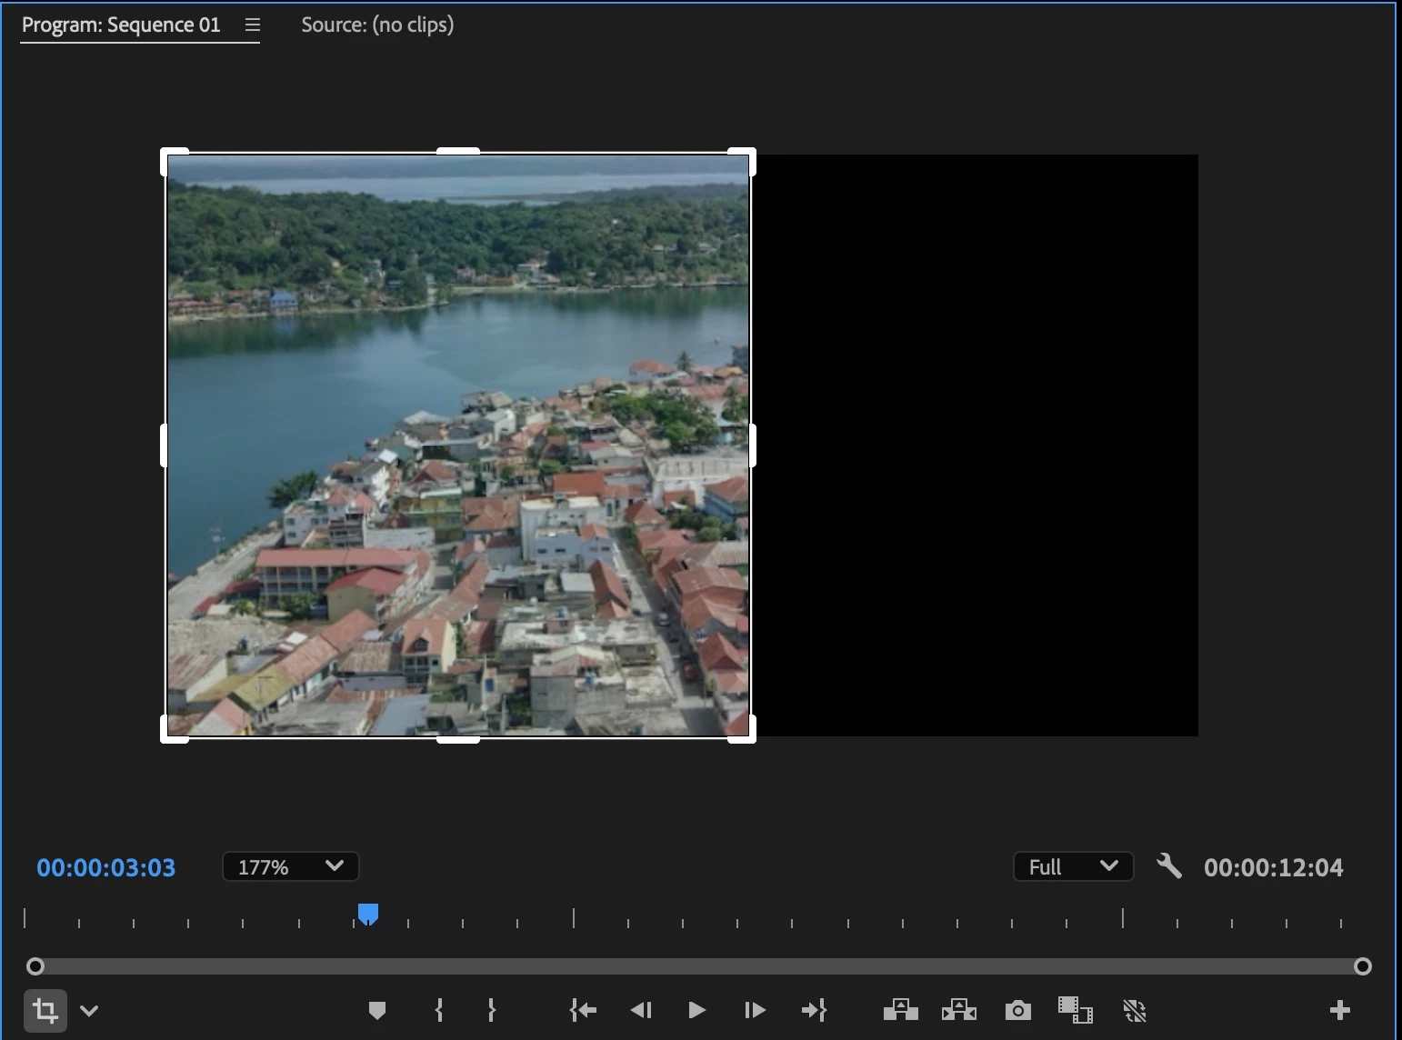Open the wrench settings menu
1402x1040 pixels.
pyautogui.click(x=1169, y=866)
